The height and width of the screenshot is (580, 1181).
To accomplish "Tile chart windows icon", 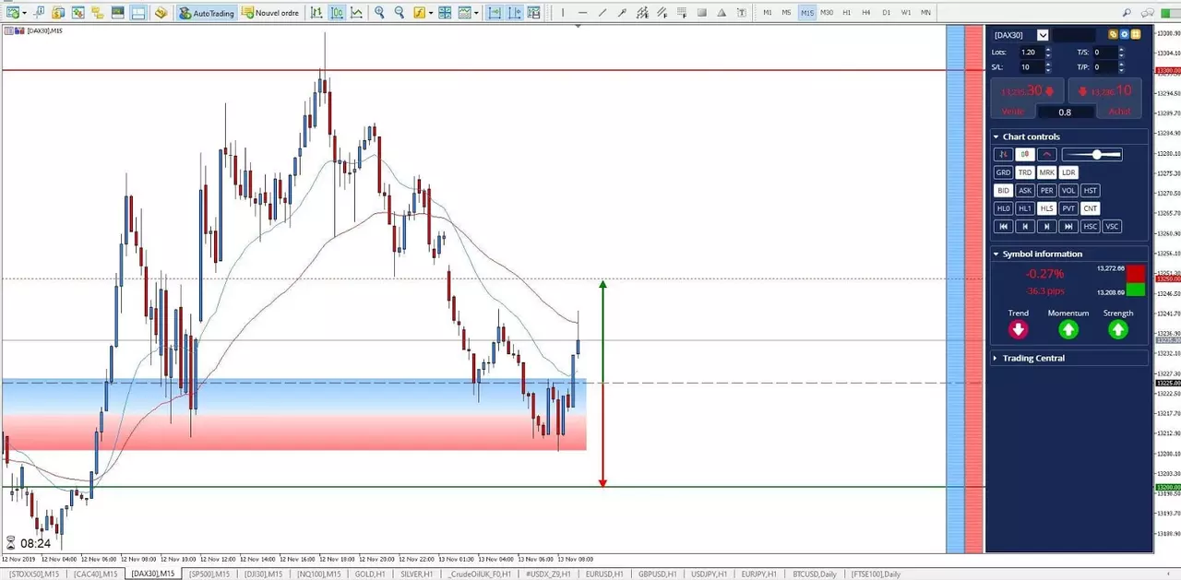I will [x=445, y=13].
